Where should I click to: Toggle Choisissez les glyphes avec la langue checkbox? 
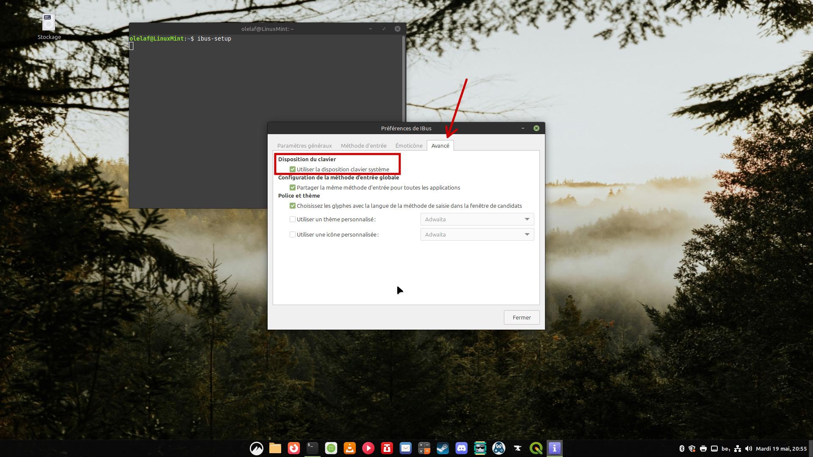(x=293, y=206)
